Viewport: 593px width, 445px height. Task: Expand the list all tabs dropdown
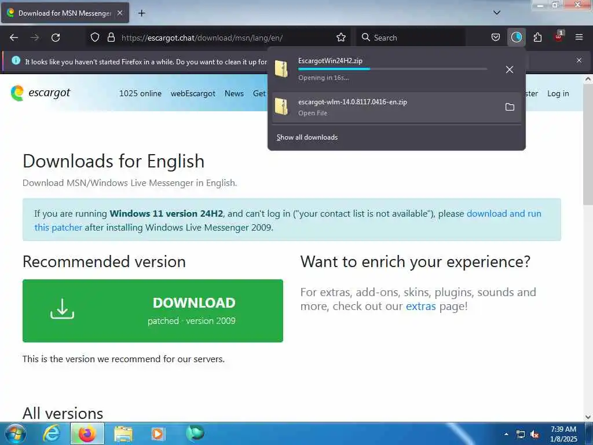[496, 13]
